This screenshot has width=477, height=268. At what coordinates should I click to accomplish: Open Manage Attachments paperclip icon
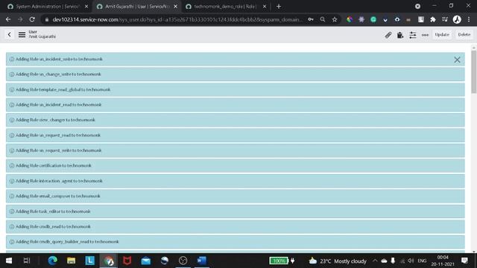[x=388, y=35]
